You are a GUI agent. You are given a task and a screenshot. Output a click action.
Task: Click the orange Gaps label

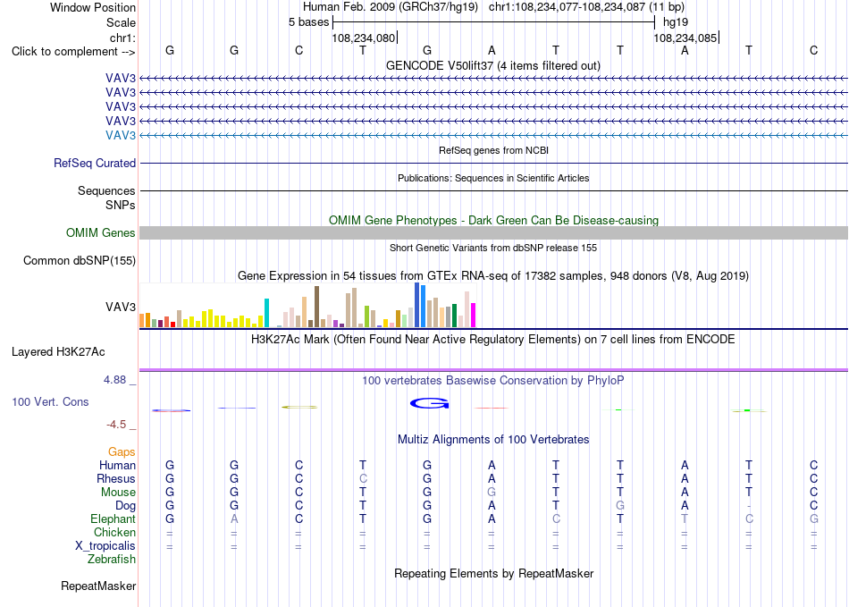coord(122,451)
